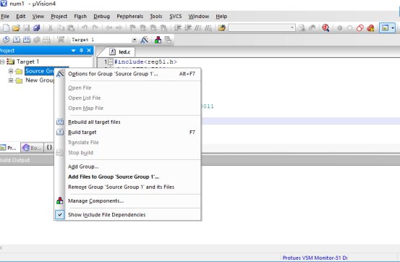Screen dimensions: 400x262
Task: Choose Manage Components... in context menu
Action: coord(128,201)
